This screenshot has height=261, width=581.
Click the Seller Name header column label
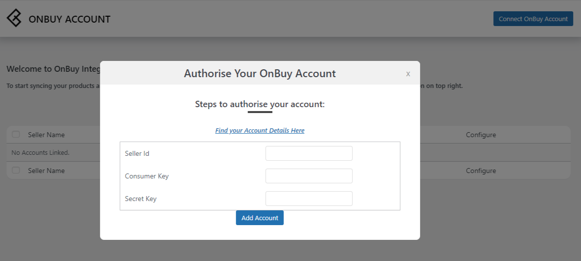tap(46, 135)
